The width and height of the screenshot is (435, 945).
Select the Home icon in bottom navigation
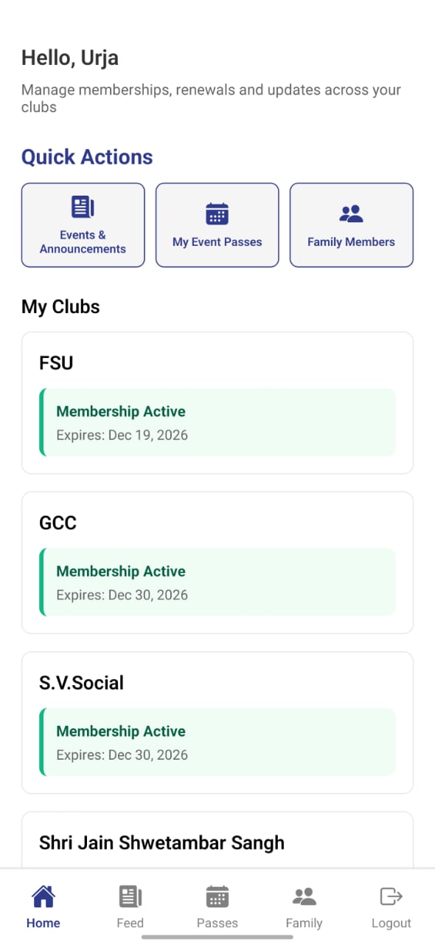tap(43, 896)
